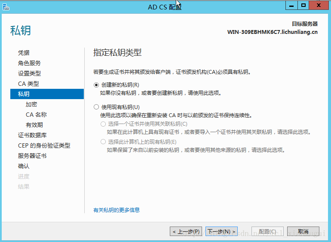Go to the '确认' step

click(x=24, y=166)
